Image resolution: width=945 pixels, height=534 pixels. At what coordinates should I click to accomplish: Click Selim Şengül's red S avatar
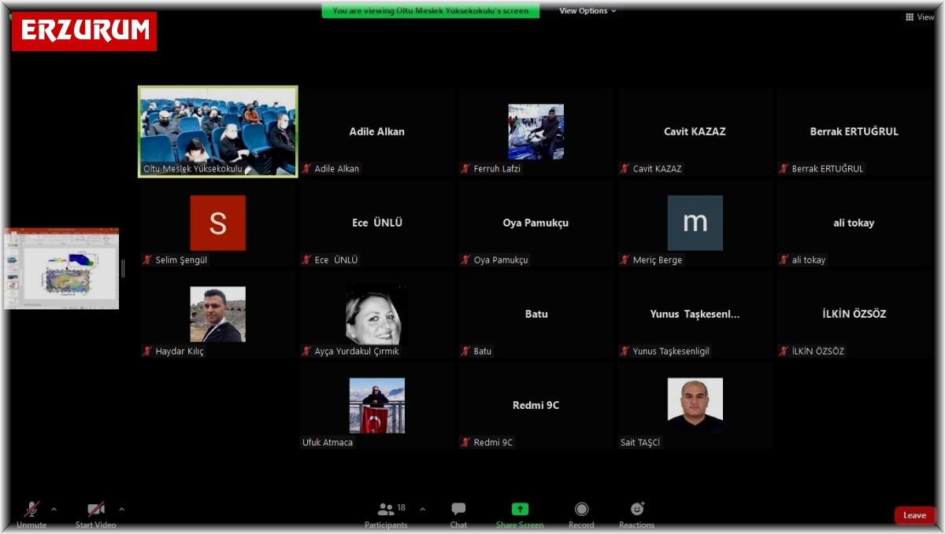pos(218,223)
